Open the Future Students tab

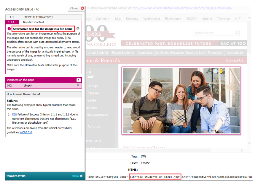pos(123,53)
